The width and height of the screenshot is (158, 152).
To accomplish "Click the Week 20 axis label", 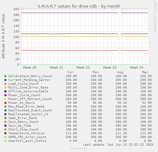I will click(x=30, y=68).
